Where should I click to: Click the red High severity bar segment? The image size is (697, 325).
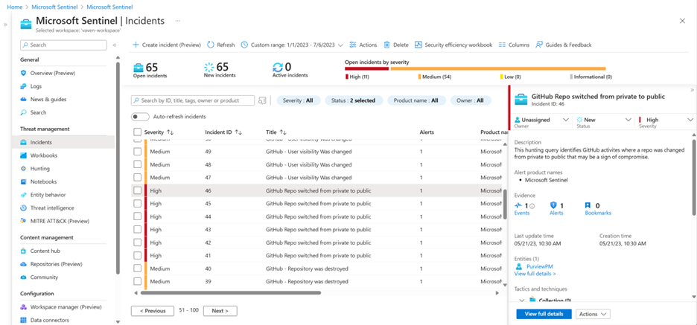pyautogui.click(x=367, y=69)
